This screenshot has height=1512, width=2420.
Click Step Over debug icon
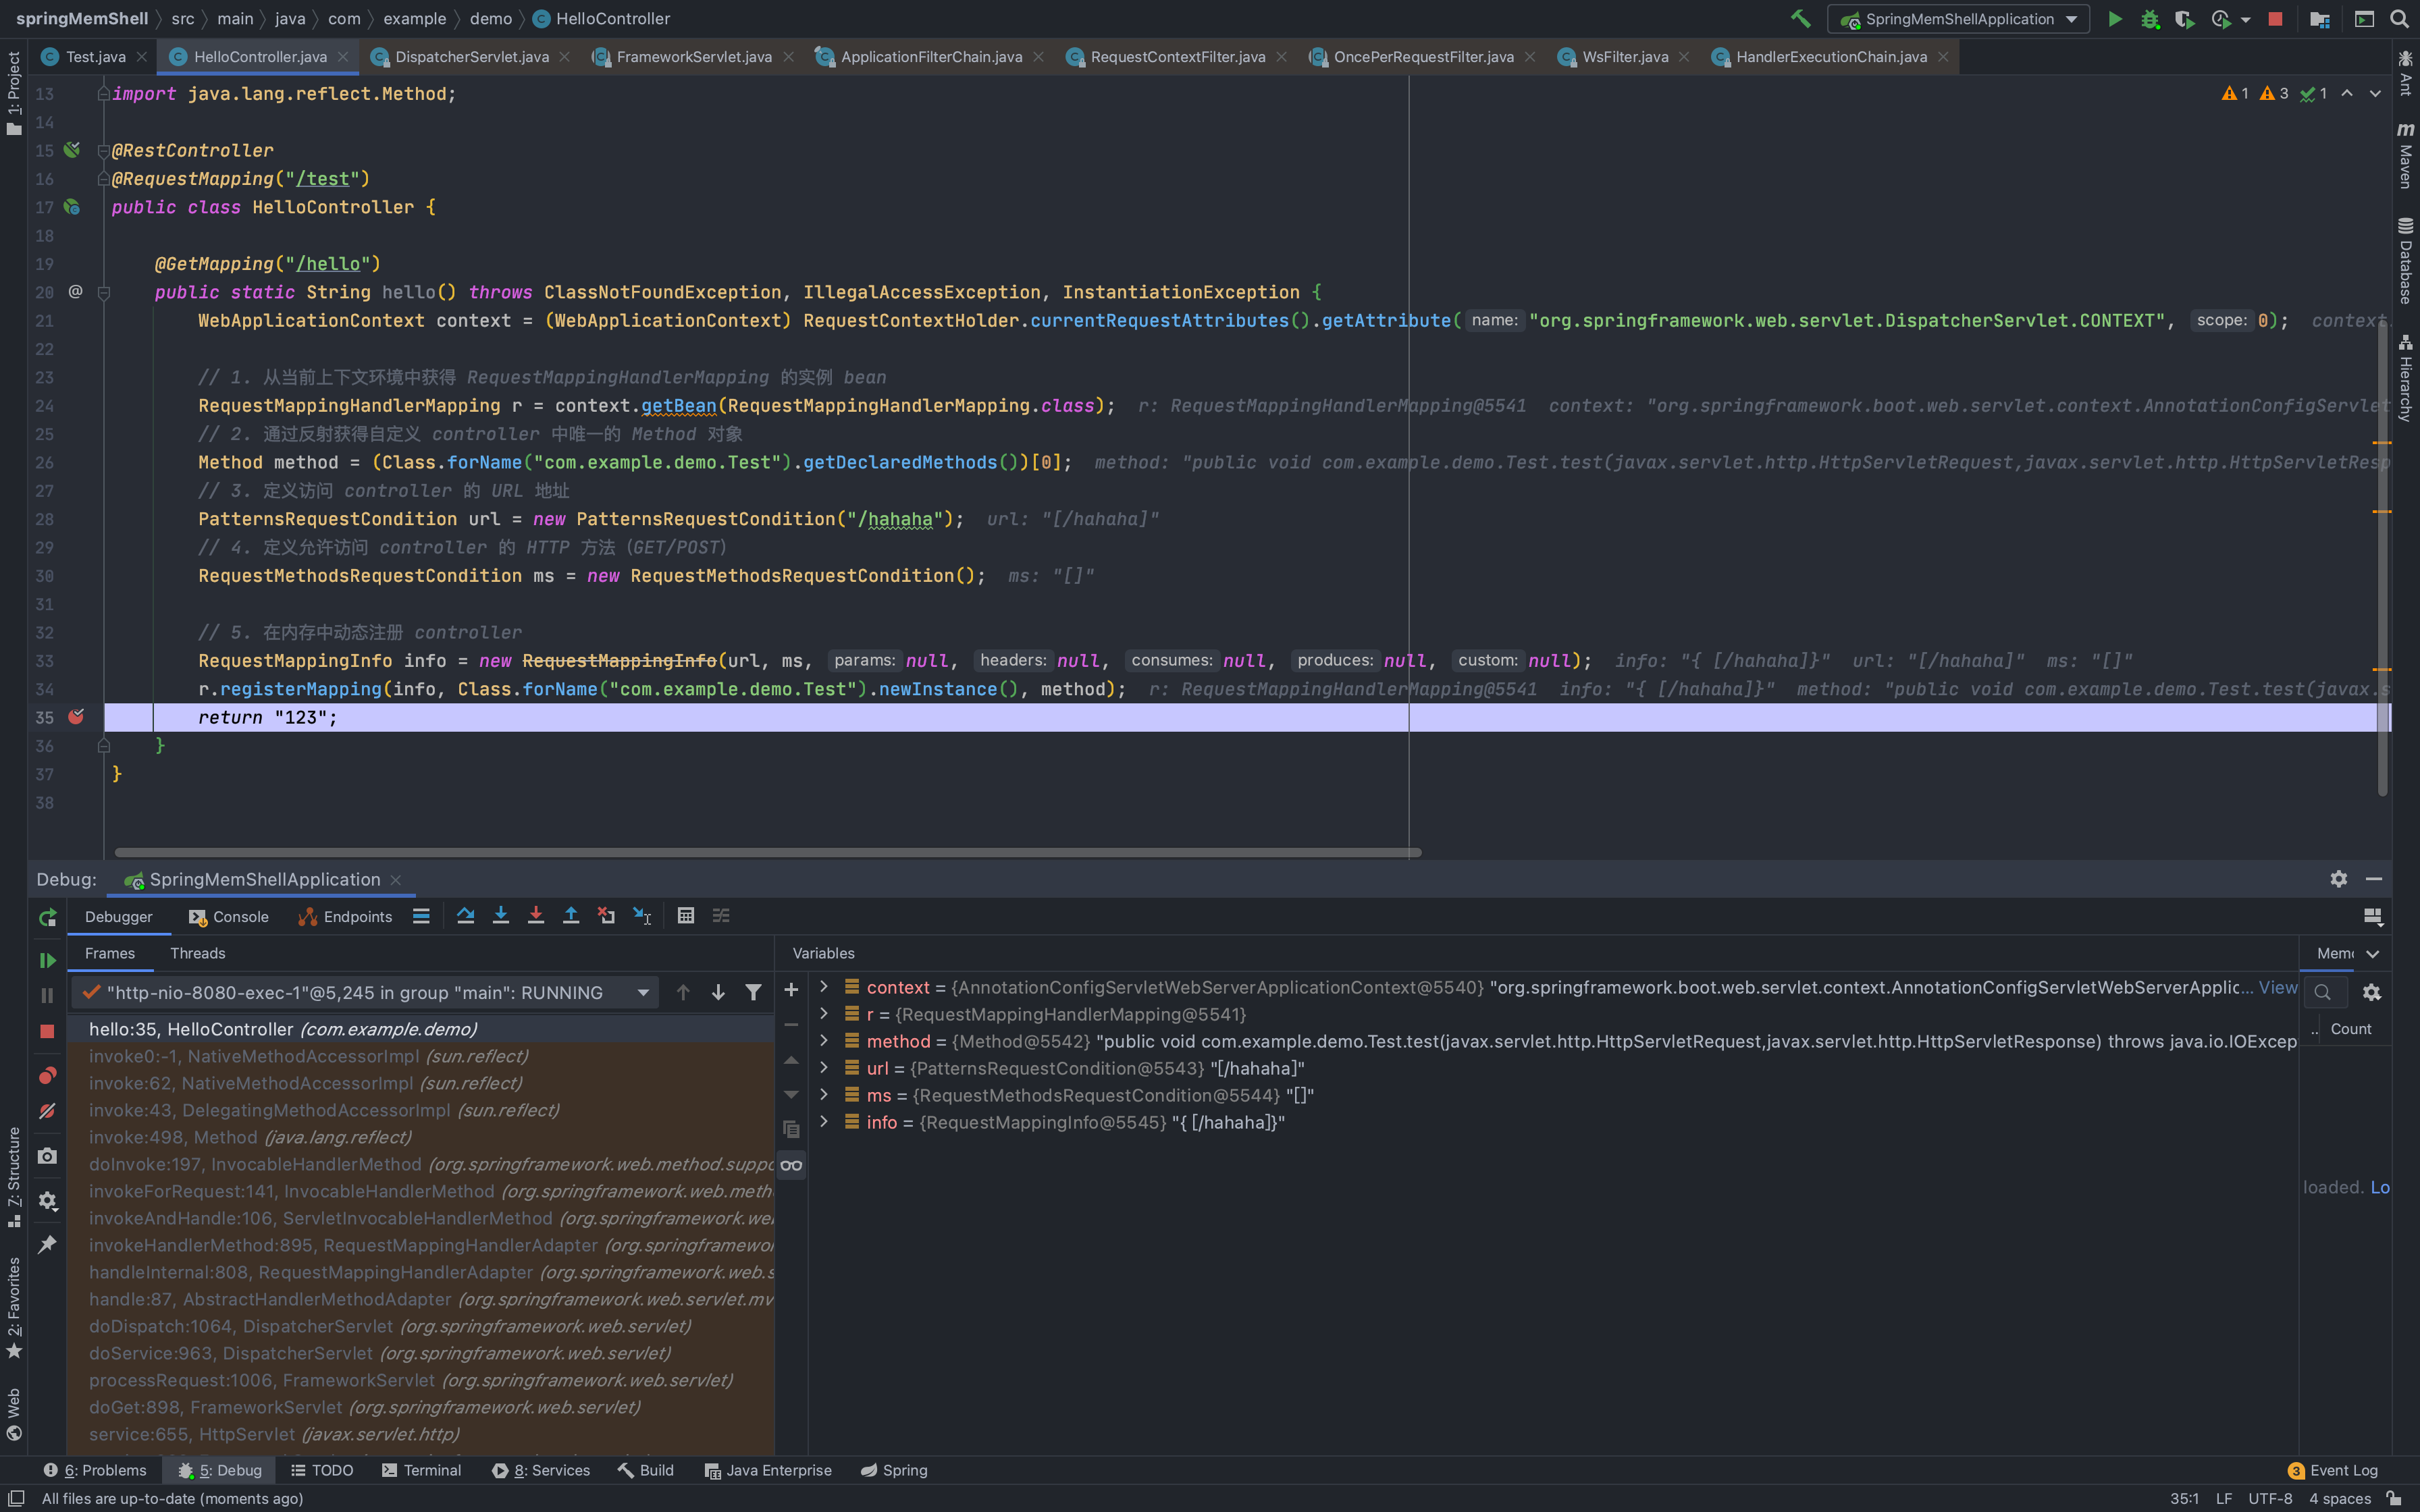465,916
